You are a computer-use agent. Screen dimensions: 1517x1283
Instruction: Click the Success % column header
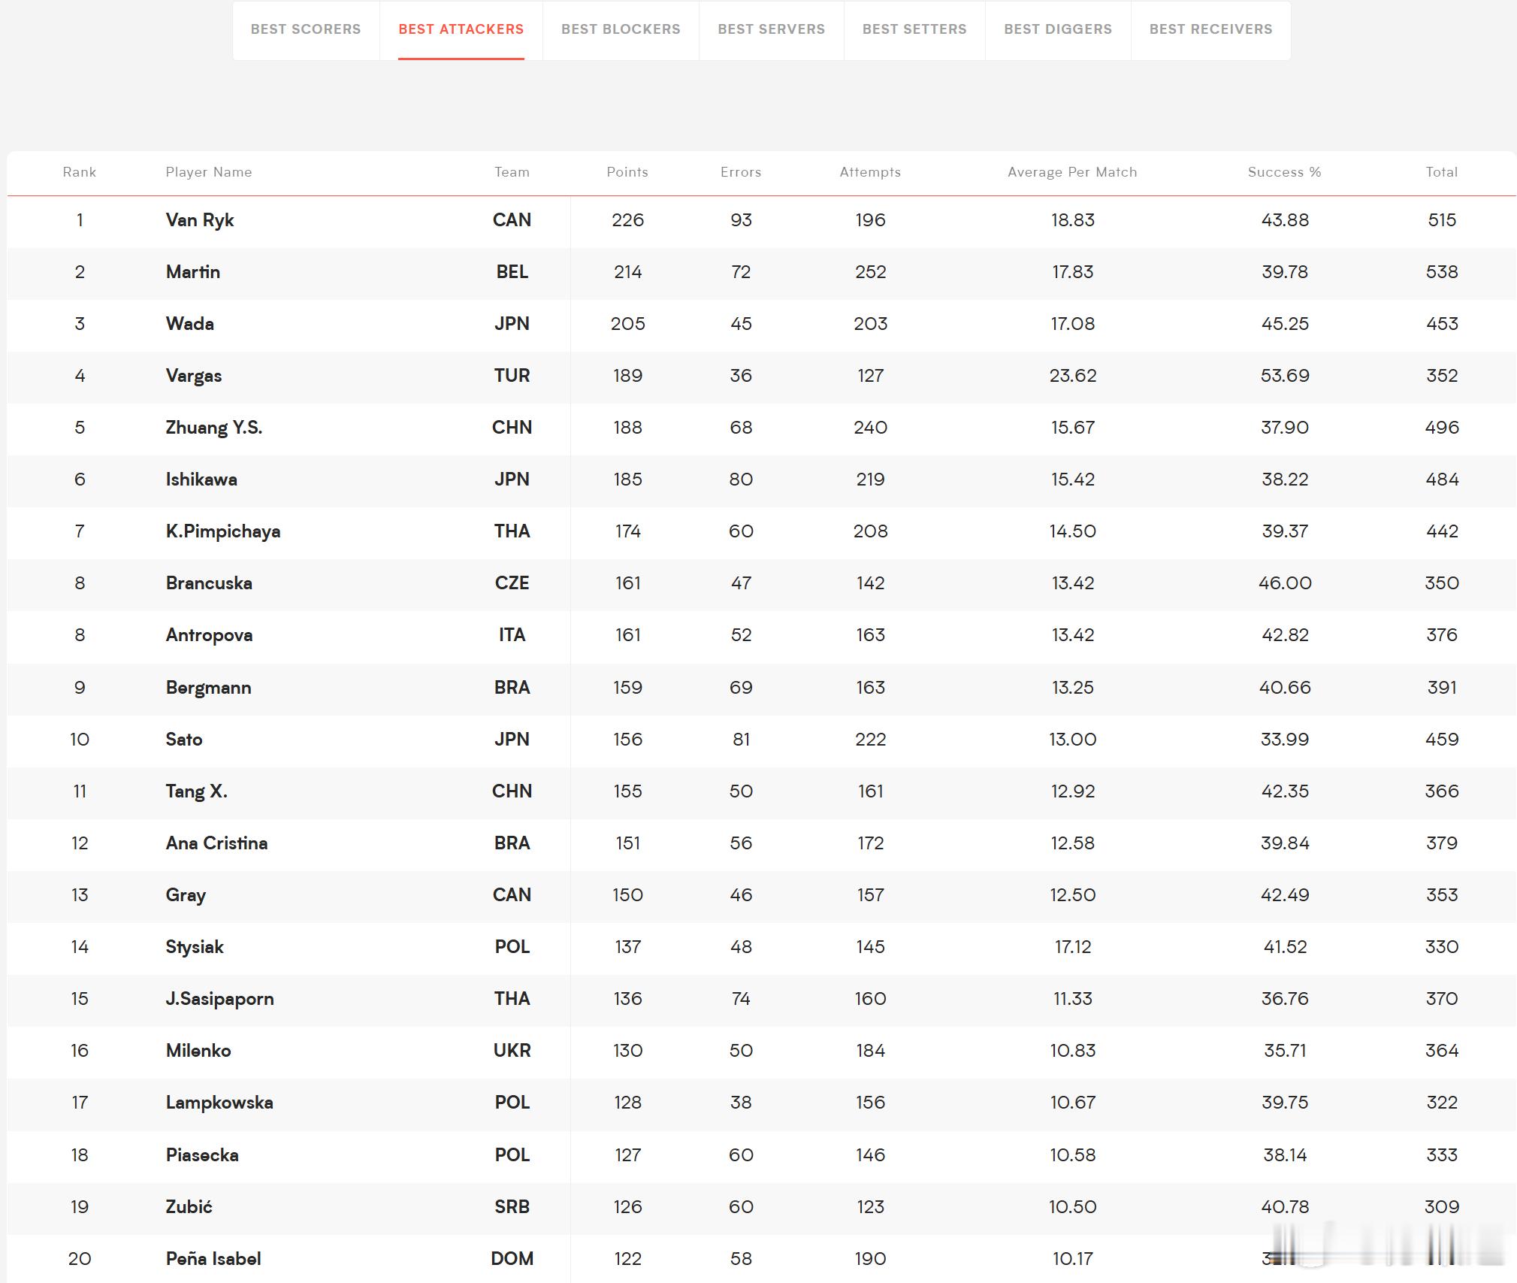point(1284,172)
